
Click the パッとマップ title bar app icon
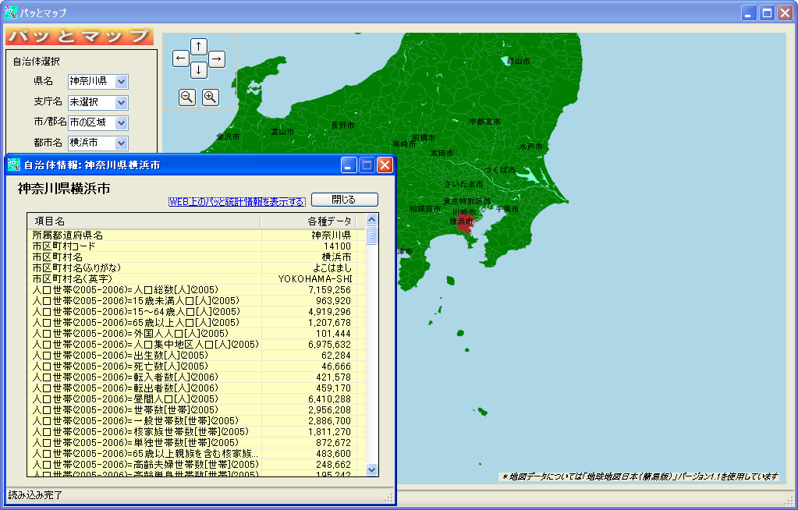pyautogui.click(x=11, y=12)
